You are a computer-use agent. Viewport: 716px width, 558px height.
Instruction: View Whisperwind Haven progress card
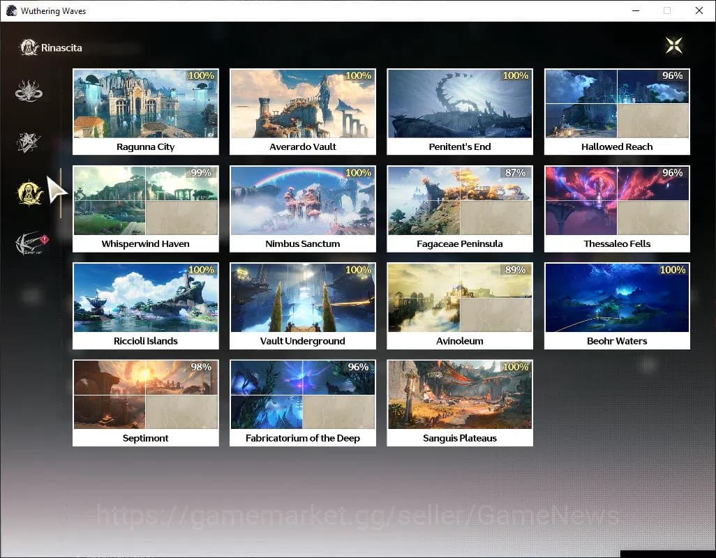tap(145, 209)
